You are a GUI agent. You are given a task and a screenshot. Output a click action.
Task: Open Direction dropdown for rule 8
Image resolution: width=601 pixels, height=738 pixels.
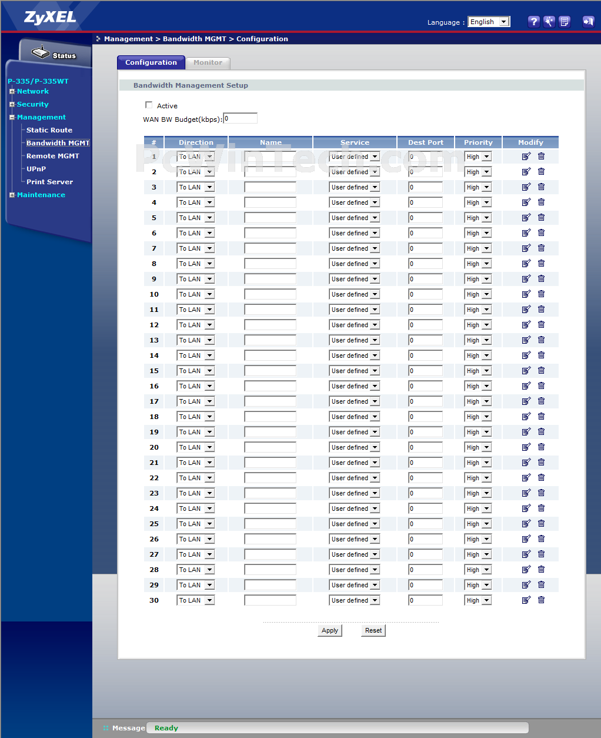(196, 264)
